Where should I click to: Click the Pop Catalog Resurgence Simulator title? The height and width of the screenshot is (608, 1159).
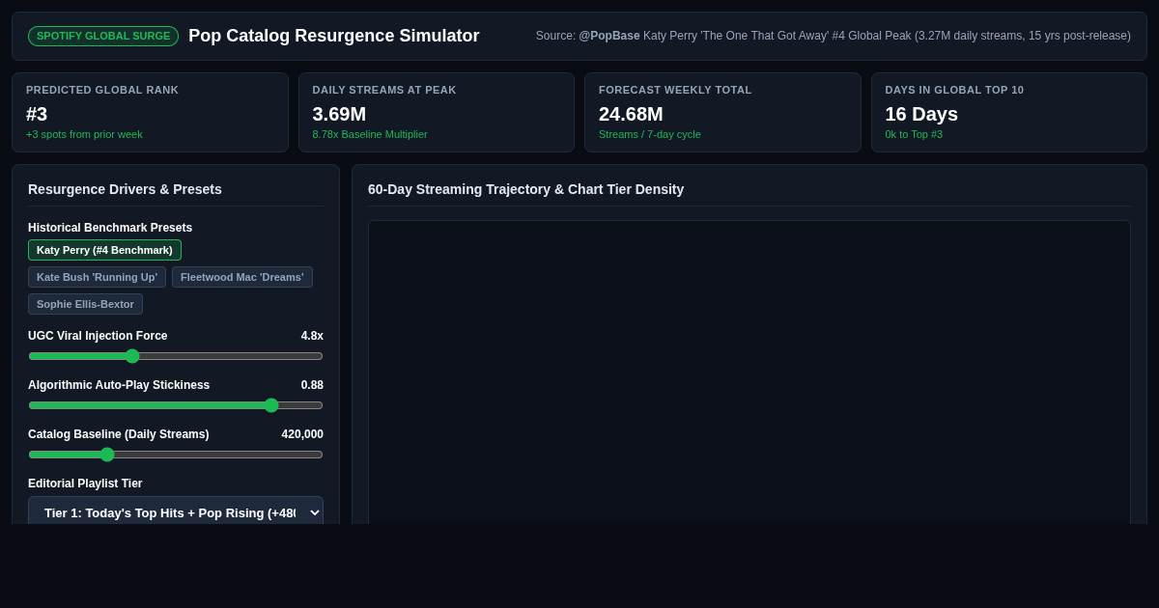[334, 36]
